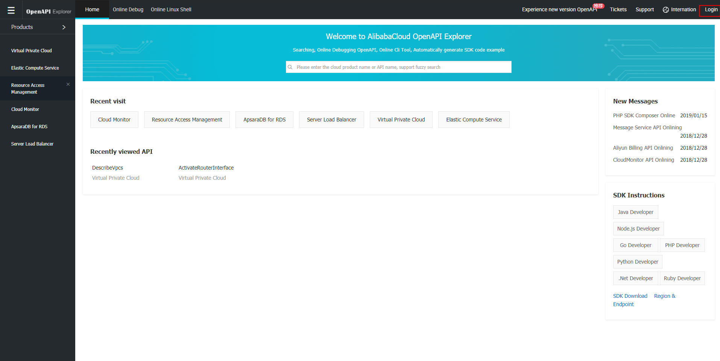Screen dimensions: 720x361
Task: Remove Resource Access Management from sidebar
Action: pyautogui.click(x=68, y=84)
